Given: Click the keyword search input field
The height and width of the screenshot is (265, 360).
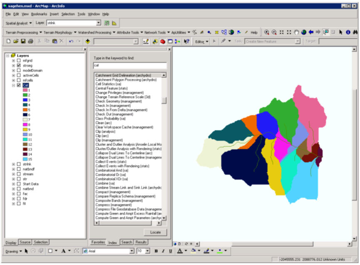Looking at the screenshot, I should pyautogui.click(x=130, y=65).
